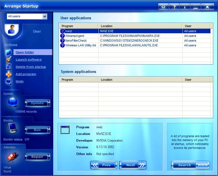This screenshot has width=218, height=176.
Task: Click the red bug virus icon
Action: coord(13,157)
